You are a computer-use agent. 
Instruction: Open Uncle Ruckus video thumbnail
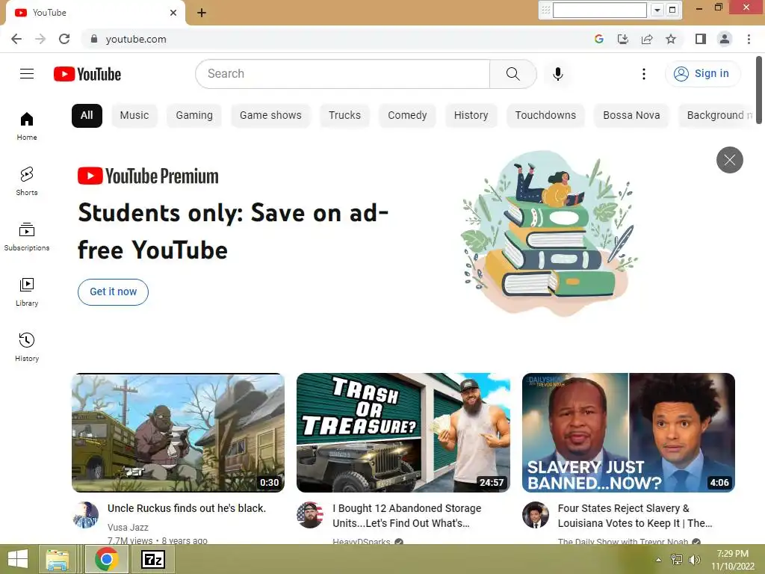178,433
